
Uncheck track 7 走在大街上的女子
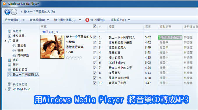(x=95, y=68)
